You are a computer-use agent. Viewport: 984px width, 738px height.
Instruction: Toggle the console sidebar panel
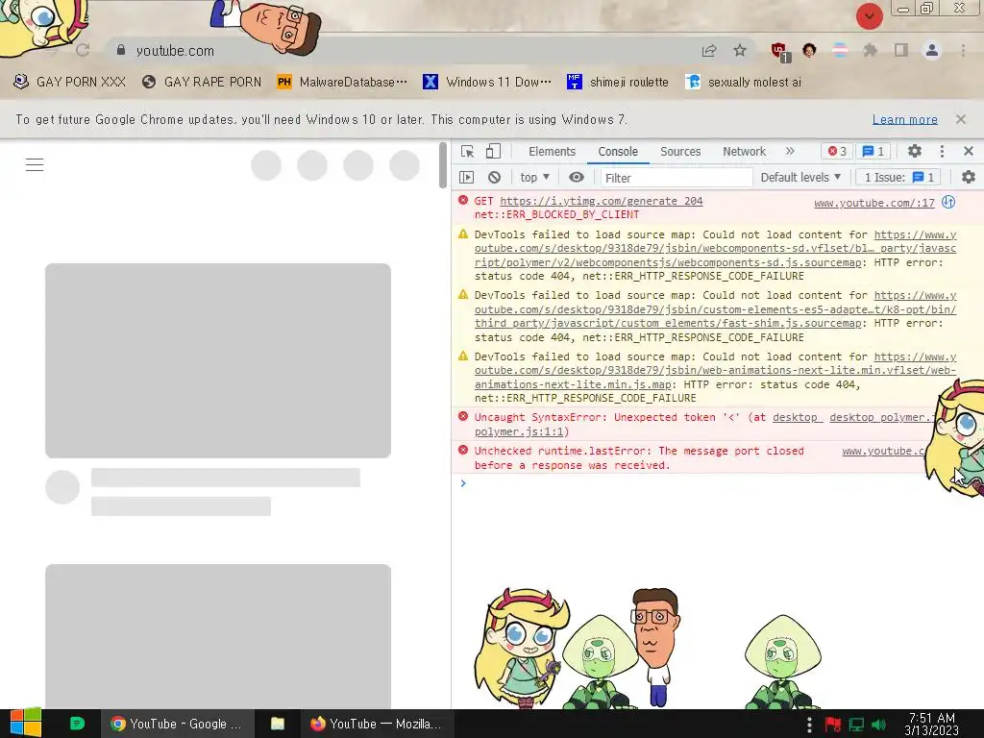[x=466, y=178]
